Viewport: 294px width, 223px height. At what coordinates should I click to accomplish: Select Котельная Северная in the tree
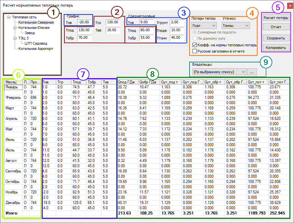36,22
